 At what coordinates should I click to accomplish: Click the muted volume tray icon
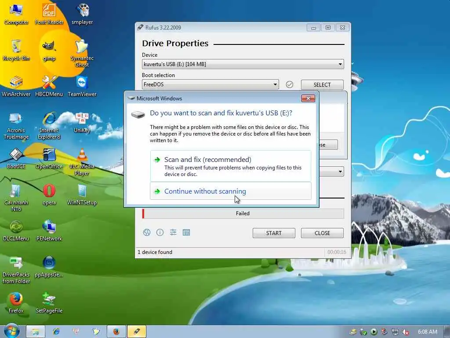[406, 332]
